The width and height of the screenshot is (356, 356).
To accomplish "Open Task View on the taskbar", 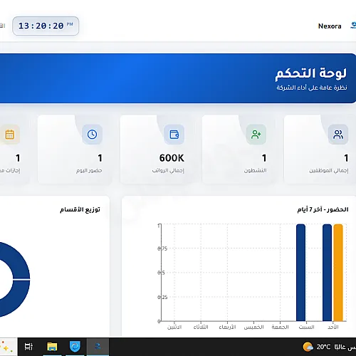I will coord(28,347).
